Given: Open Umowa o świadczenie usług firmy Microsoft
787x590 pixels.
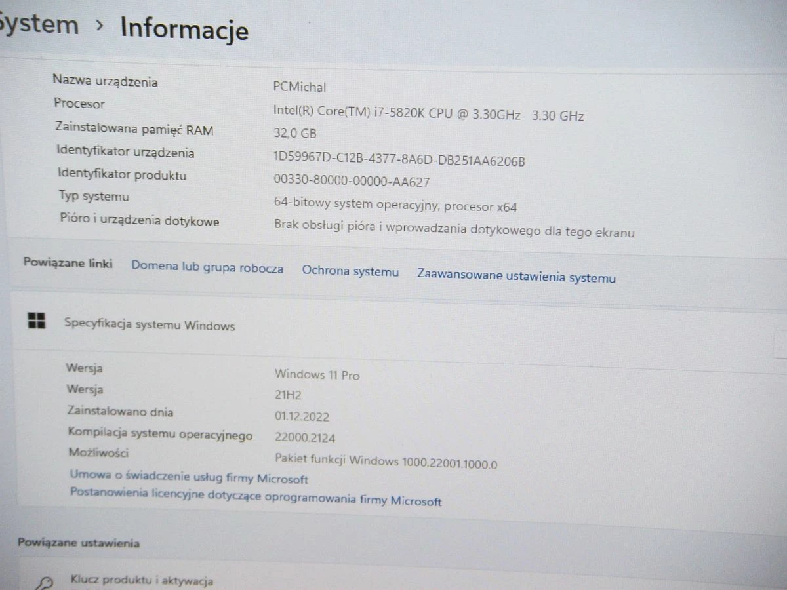Looking at the screenshot, I should 189,479.
